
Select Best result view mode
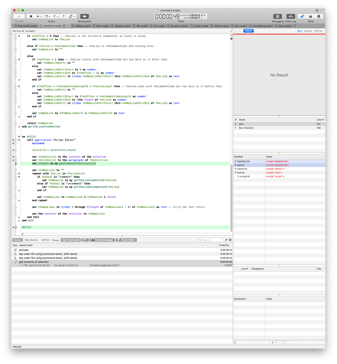click(300, 31)
